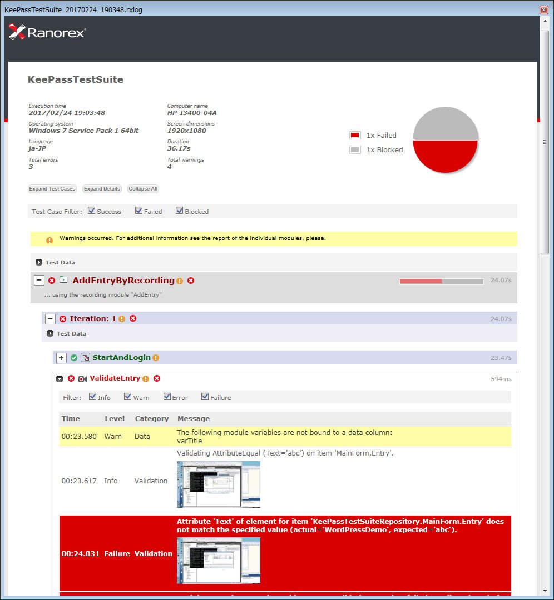Image resolution: width=554 pixels, height=600 pixels.
Task: Expand the StartAndLogin module group
Action: pyautogui.click(x=61, y=358)
